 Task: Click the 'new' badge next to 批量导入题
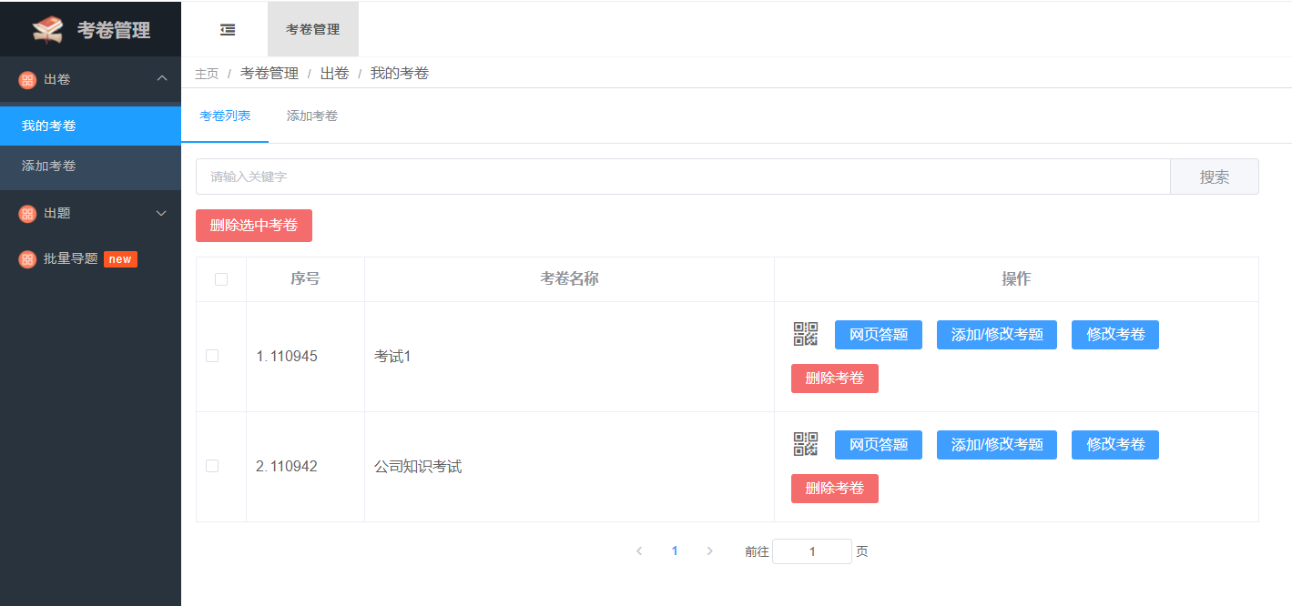click(120, 258)
